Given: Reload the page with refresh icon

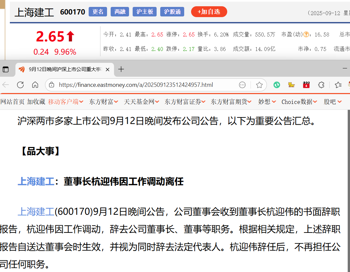Looking at the screenshot, I should coord(20,85).
